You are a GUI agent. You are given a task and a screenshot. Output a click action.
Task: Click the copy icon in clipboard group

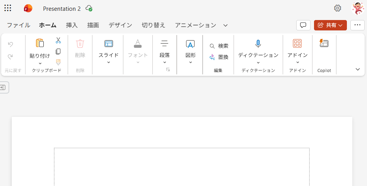click(58, 51)
